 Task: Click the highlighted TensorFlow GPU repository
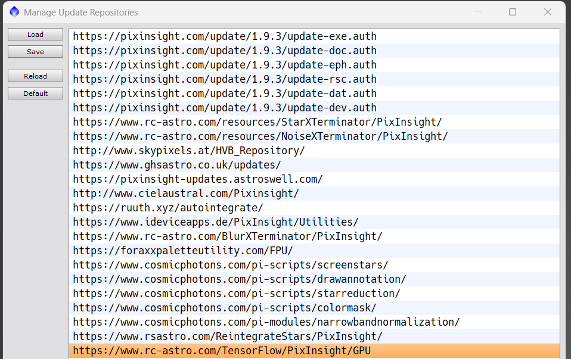pyautogui.click(x=222, y=351)
